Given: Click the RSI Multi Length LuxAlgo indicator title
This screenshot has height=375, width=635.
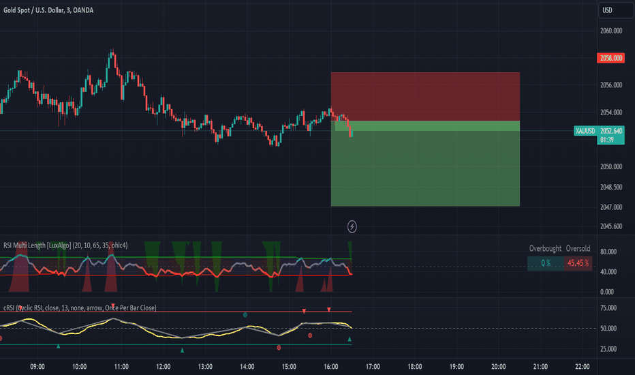Looking at the screenshot, I should coord(65,245).
